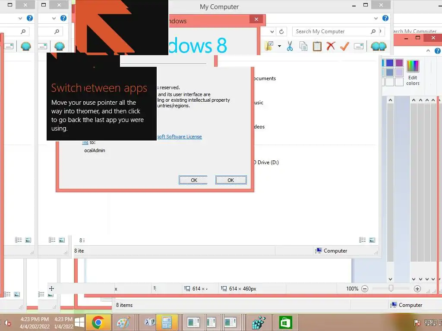Screen dimensions: 442x331
Task: Open the folder options icon in My Computer toolbar
Action: [x=269, y=46]
